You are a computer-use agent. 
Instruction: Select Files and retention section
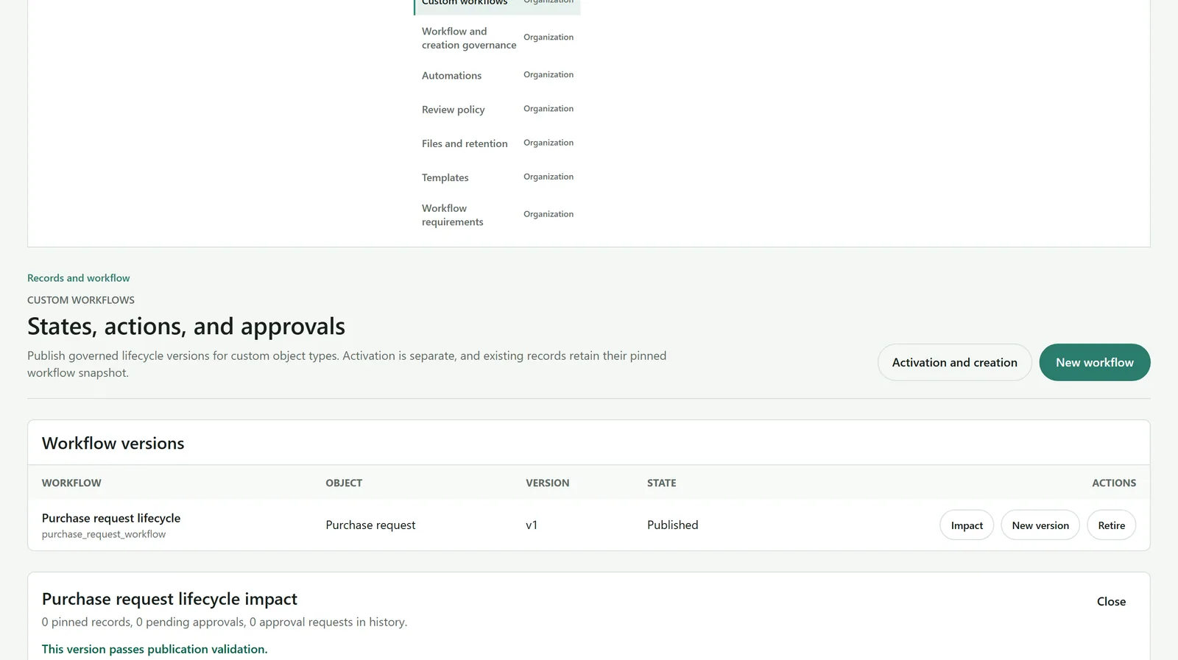[497, 143]
